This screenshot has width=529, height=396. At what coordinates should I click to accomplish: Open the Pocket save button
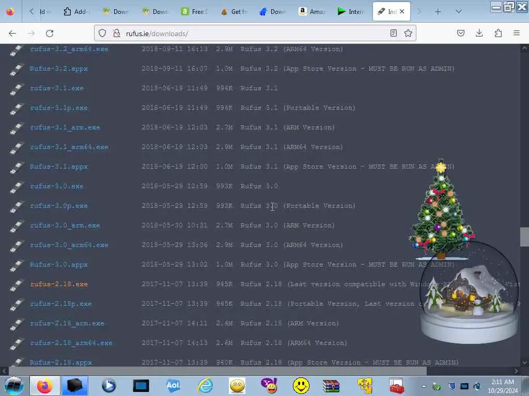460,33
